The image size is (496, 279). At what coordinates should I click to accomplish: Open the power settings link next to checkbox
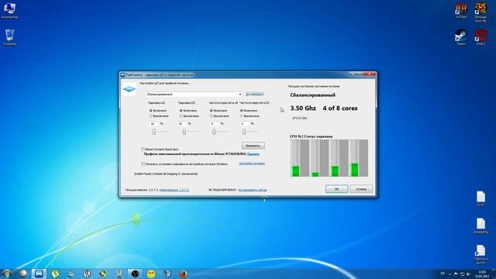(x=252, y=164)
